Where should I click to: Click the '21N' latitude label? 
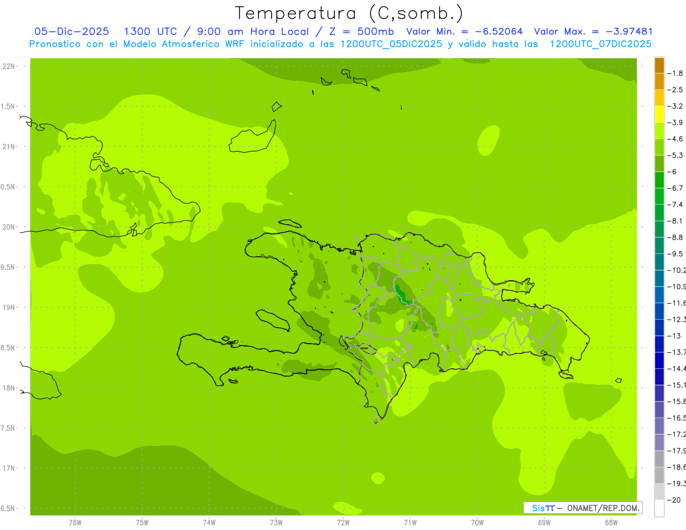pos(10,146)
